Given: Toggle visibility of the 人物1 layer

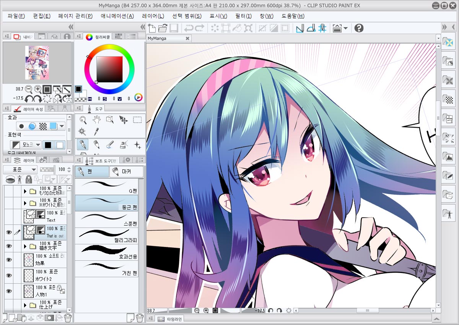Looking at the screenshot, I should point(8,291).
